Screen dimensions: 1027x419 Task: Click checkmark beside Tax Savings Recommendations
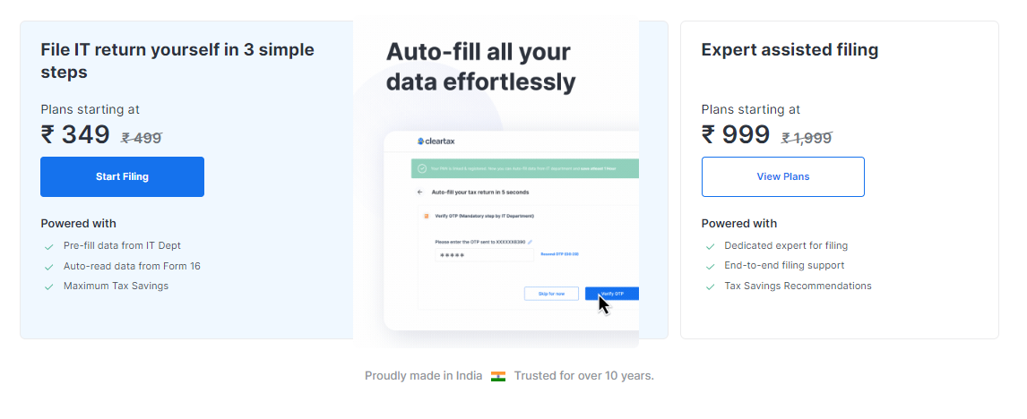pos(710,286)
